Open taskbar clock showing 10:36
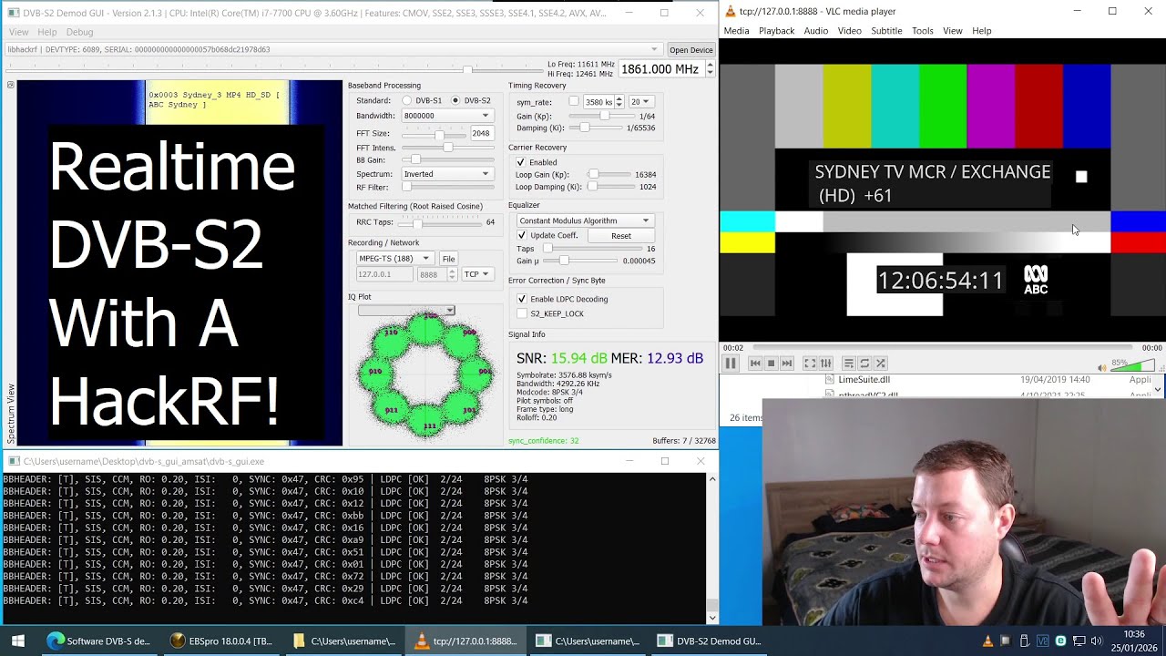 pos(1134,641)
